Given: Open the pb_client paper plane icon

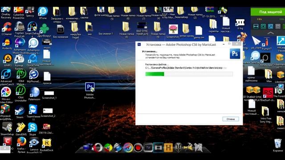Looking at the screenshot, I should point(256,43).
